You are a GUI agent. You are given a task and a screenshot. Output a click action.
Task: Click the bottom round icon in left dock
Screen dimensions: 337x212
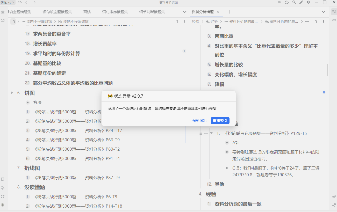pos(3,205)
